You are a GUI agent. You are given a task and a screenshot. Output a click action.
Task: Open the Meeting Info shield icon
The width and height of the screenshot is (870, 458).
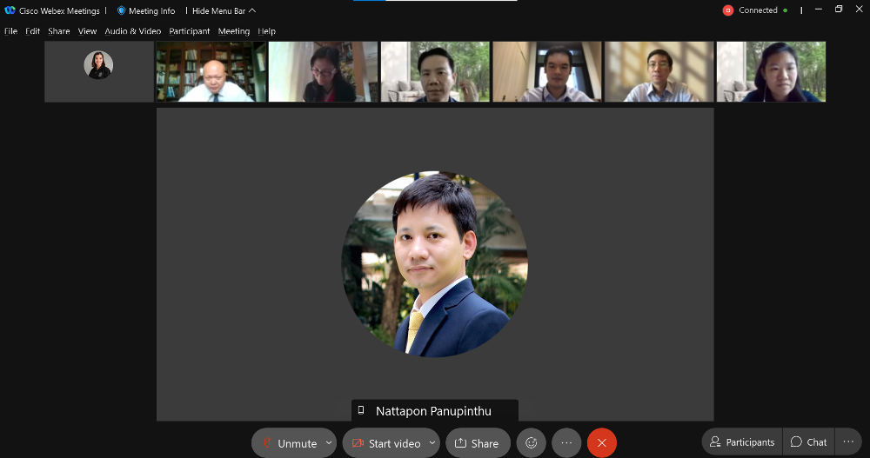(x=122, y=10)
